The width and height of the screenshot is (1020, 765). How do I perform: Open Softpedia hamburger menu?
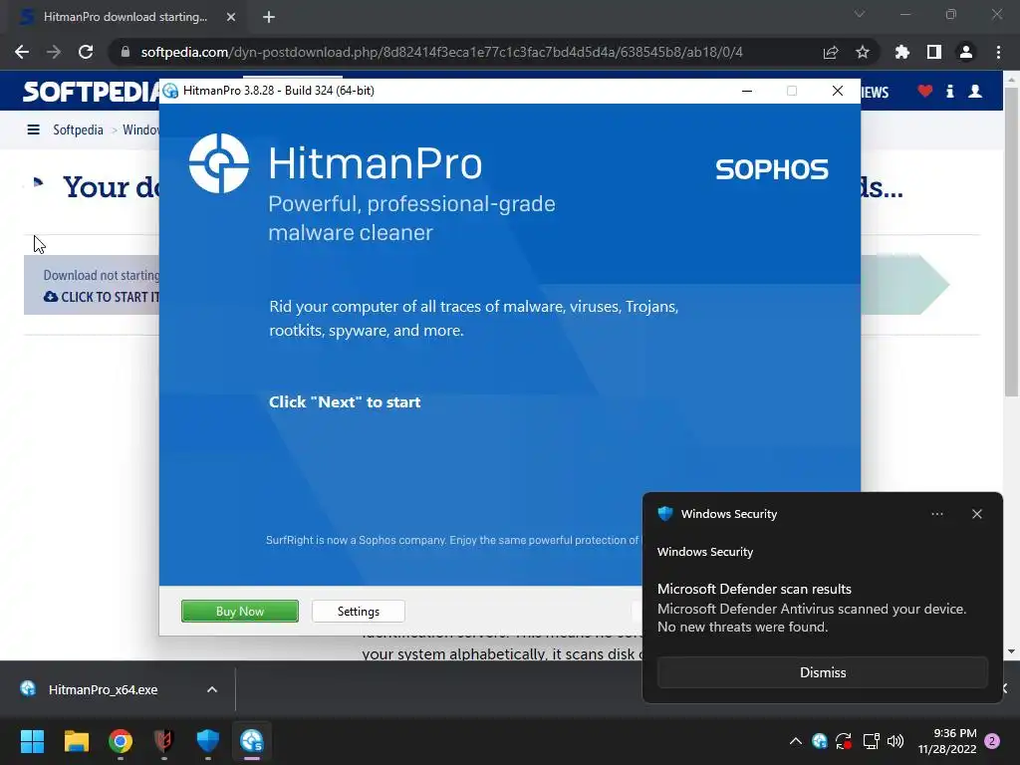(x=33, y=129)
